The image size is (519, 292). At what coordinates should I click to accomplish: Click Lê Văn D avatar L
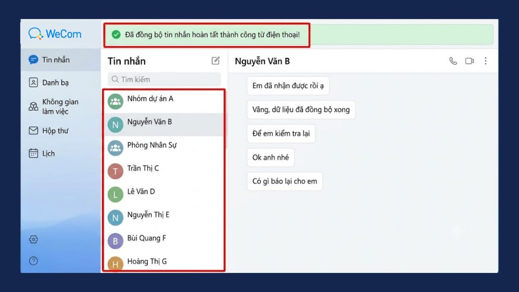click(115, 195)
